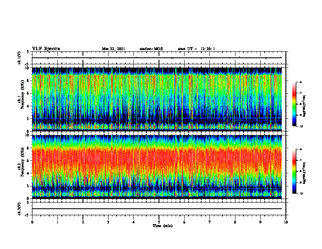The height and width of the screenshot is (249, 322).
Task: Click the "-6" label on ch.2 color bar
Action: coord(300,149)
